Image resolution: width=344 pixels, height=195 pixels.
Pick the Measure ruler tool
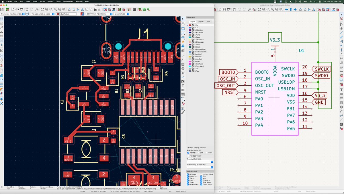point(183,113)
